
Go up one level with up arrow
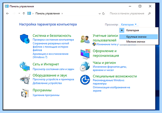24,14
